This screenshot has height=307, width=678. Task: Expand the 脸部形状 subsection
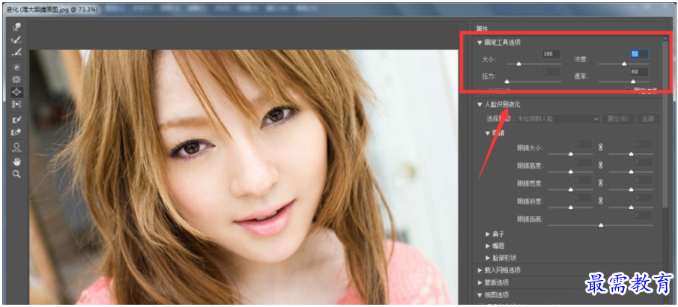[488, 258]
